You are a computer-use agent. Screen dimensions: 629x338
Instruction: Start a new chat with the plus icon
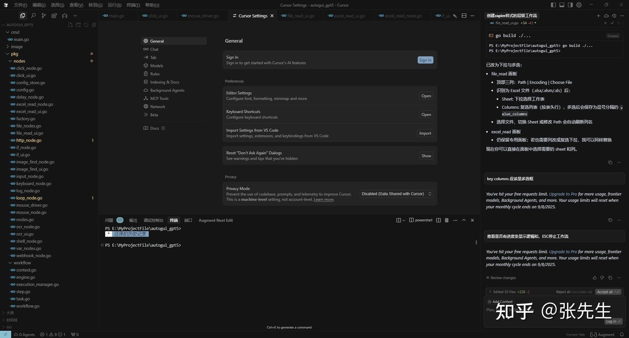[x=598, y=15]
